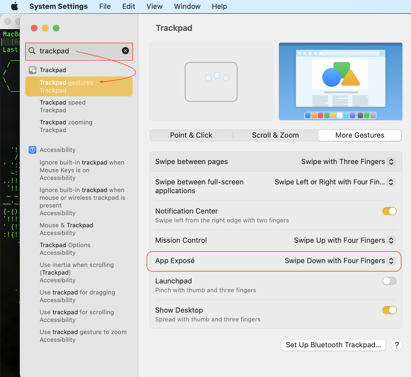The image size is (411, 377).
Task: Enable the Launchpad gesture switch
Action: (389, 281)
